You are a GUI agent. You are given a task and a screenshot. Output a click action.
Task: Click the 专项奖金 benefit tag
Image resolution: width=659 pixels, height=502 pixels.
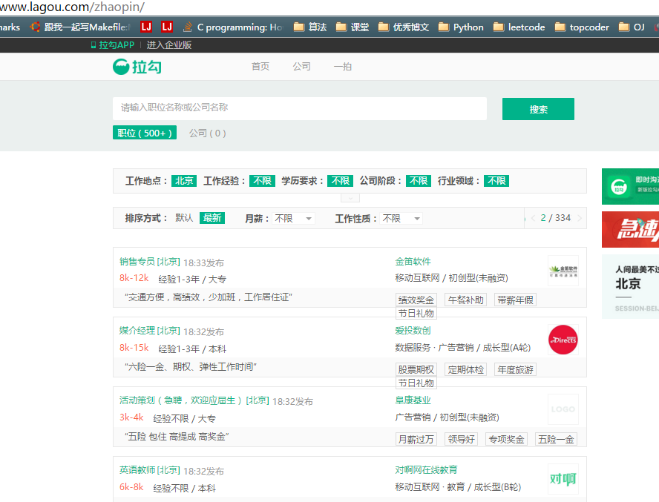506,440
